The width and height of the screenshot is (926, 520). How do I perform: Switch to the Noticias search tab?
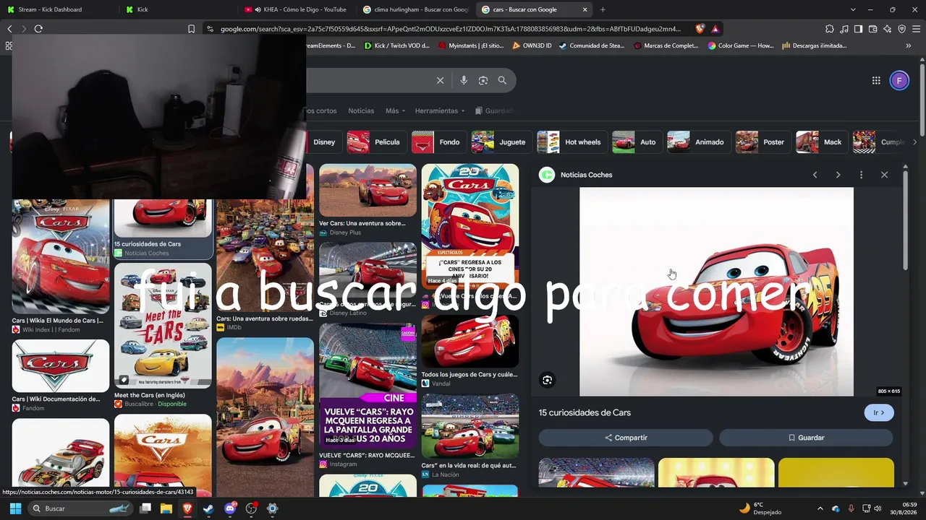361,110
